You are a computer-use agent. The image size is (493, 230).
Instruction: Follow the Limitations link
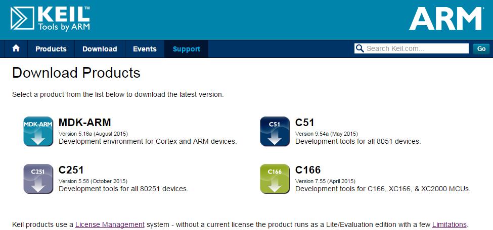[450, 224]
